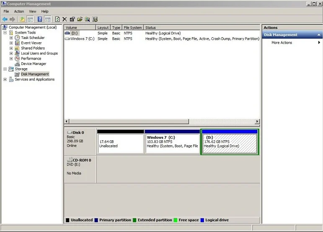Viewport: 323px width, 232px height.
Task: Click the Delete X toolbar icon
Action: click(x=65, y=19)
